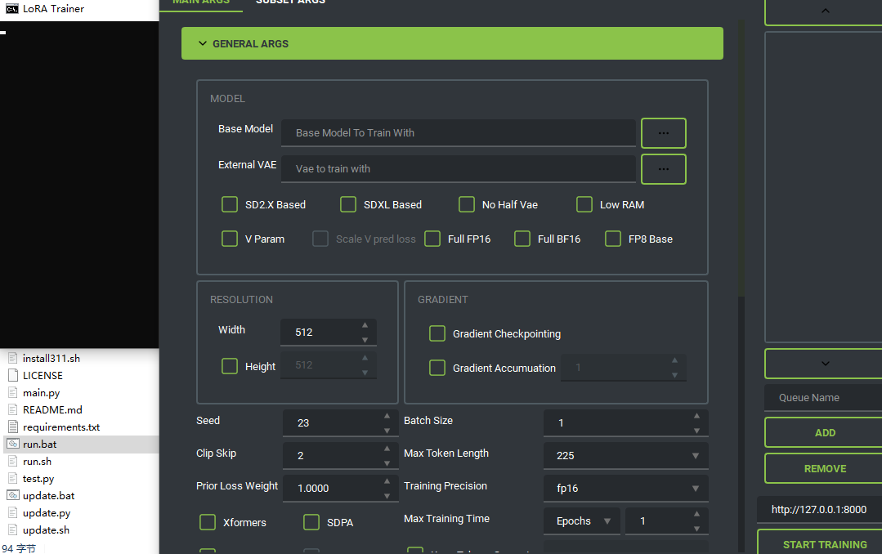This screenshot has width=882, height=554.
Task: Click the queue down-arrow button
Action: click(x=824, y=364)
